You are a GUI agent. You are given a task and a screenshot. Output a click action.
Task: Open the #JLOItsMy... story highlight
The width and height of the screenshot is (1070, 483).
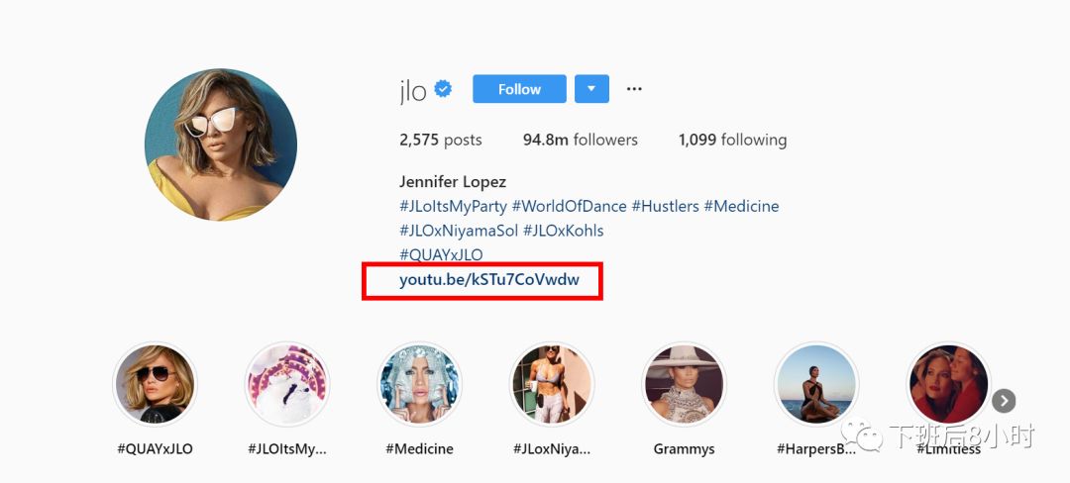click(287, 385)
